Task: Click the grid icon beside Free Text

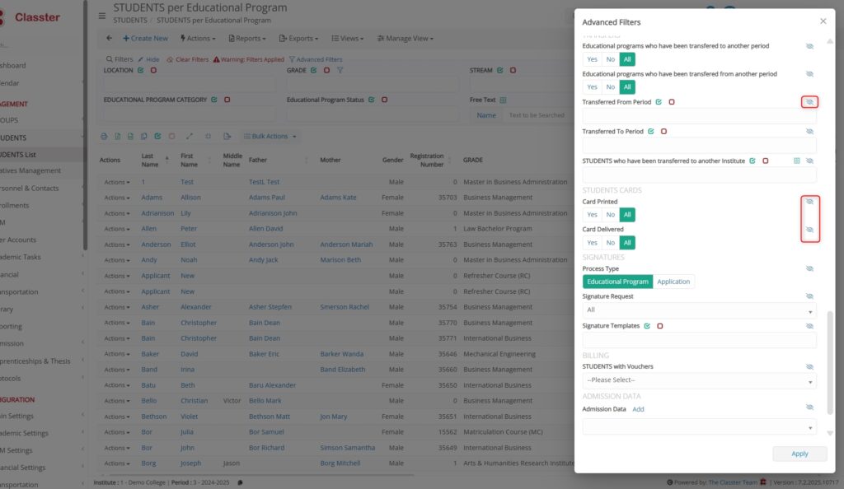Action: pyautogui.click(x=503, y=100)
